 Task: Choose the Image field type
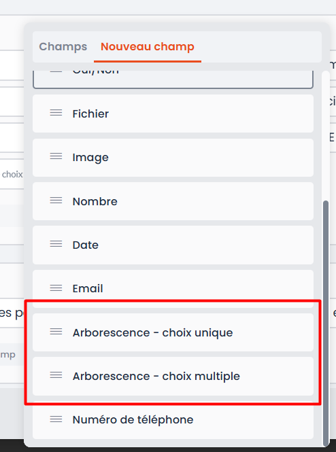click(x=173, y=158)
